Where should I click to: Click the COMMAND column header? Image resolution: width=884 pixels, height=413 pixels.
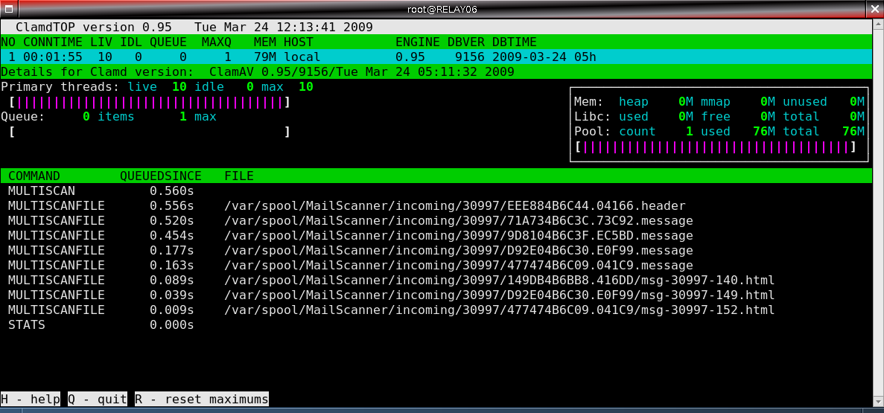pyautogui.click(x=34, y=176)
